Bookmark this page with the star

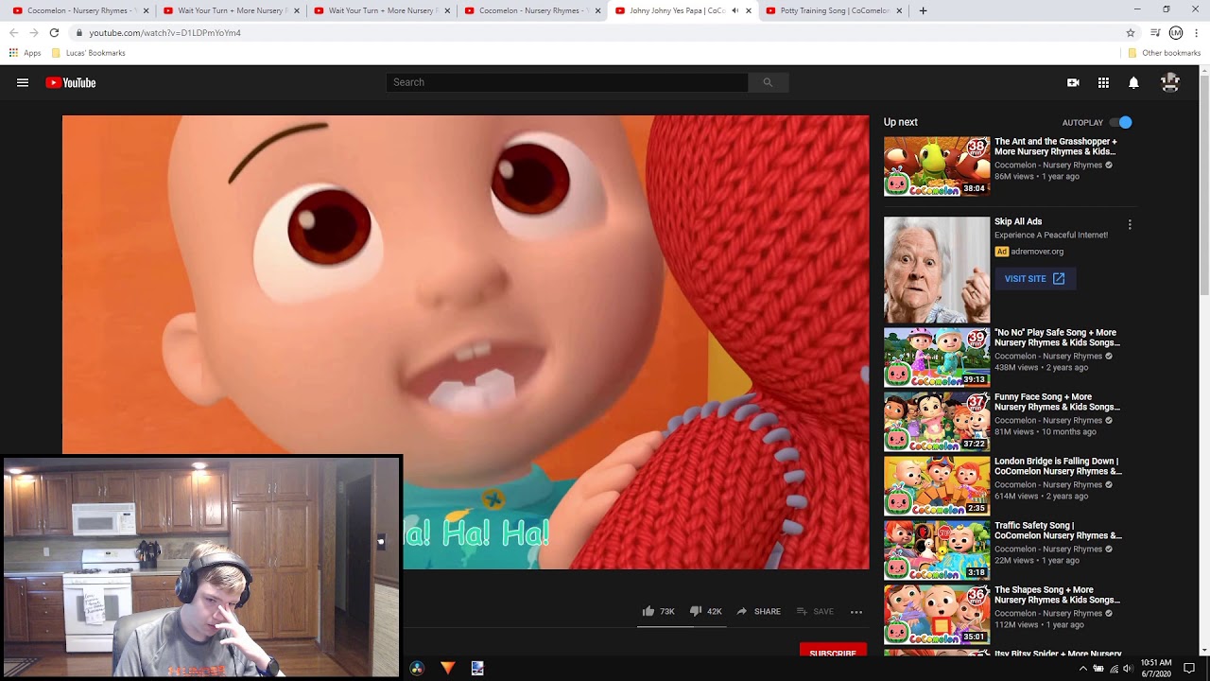1131,32
